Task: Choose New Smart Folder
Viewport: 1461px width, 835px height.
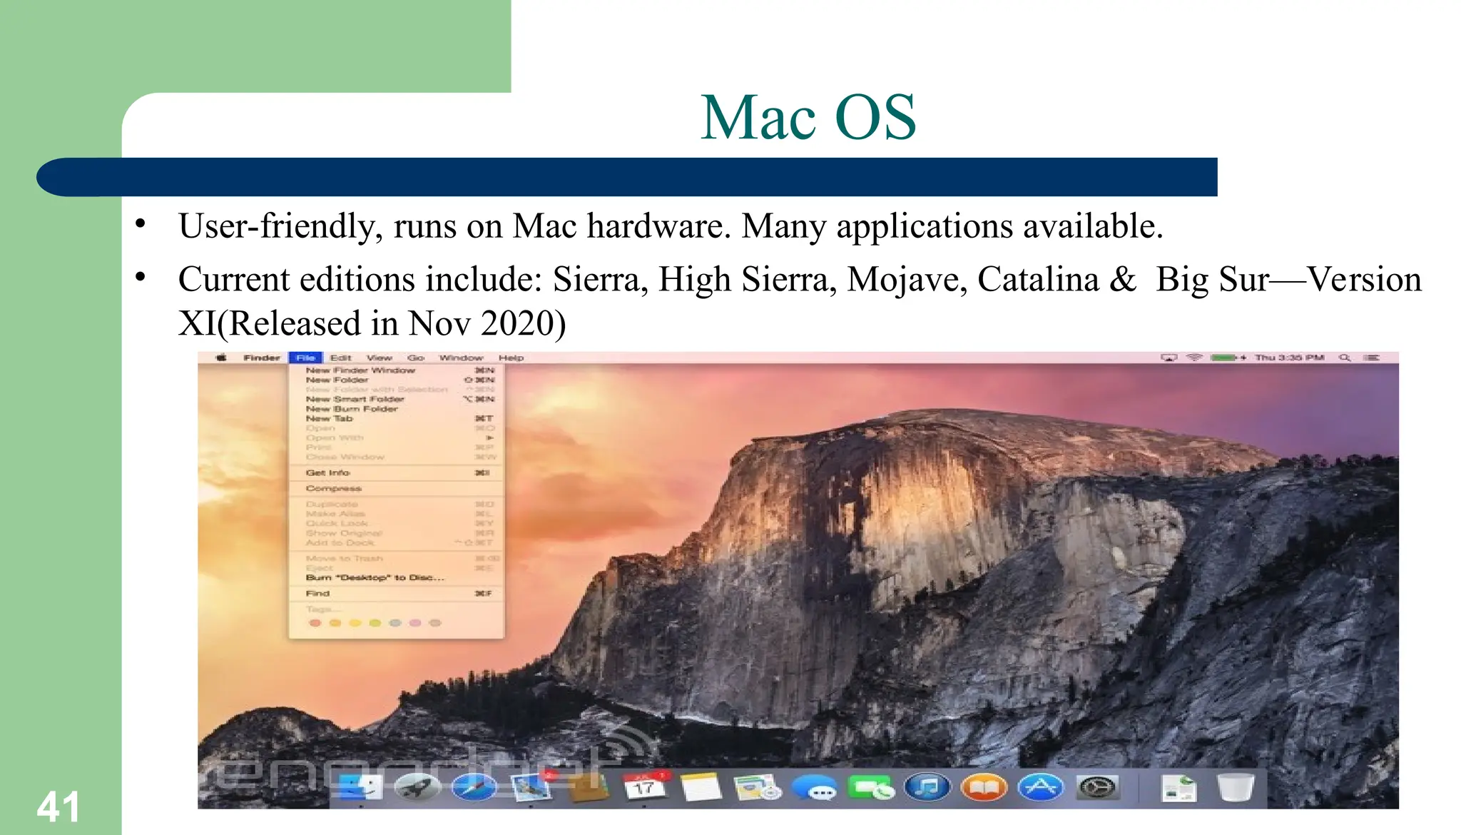Action: click(x=397, y=399)
